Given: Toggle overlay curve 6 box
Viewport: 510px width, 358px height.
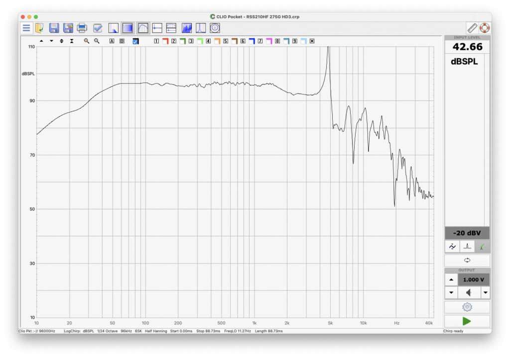Looking at the screenshot, I should pos(243,41).
